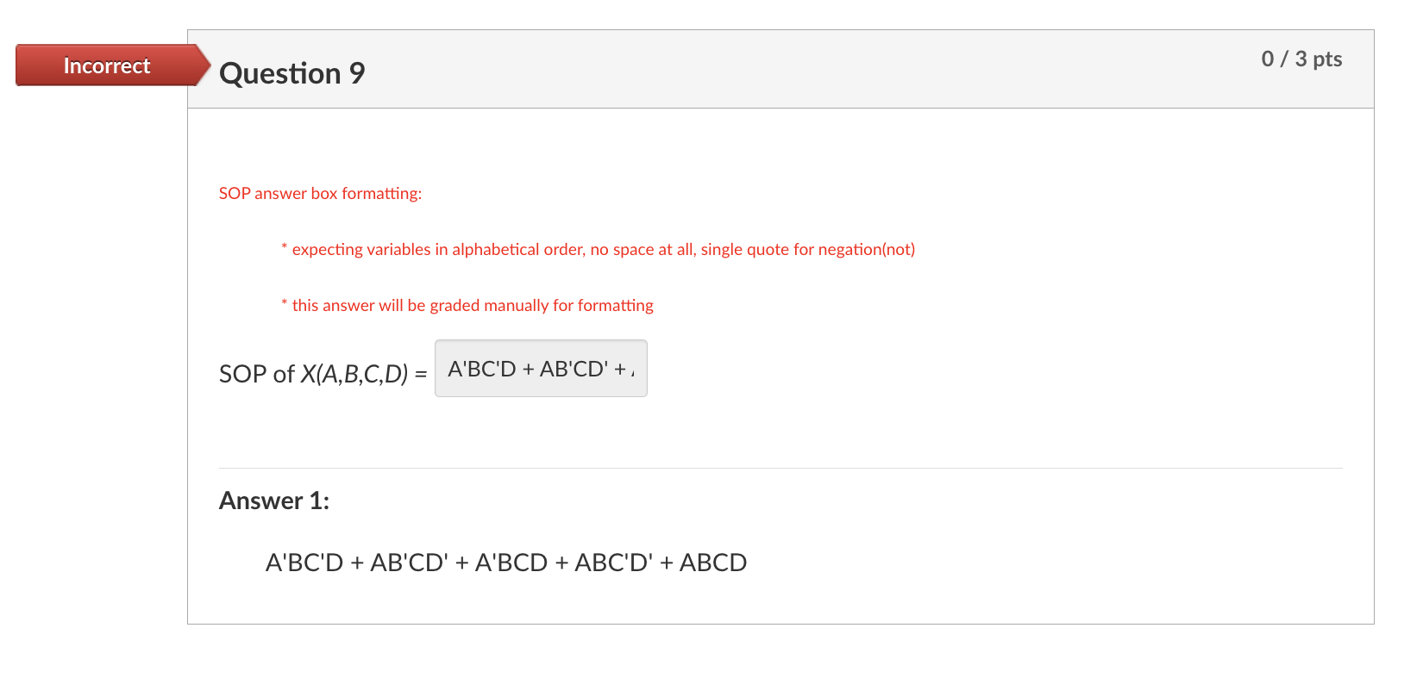This screenshot has height=684, width=1423.
Task: Click the correct answer expression text
Action: [x=506, y=562]
